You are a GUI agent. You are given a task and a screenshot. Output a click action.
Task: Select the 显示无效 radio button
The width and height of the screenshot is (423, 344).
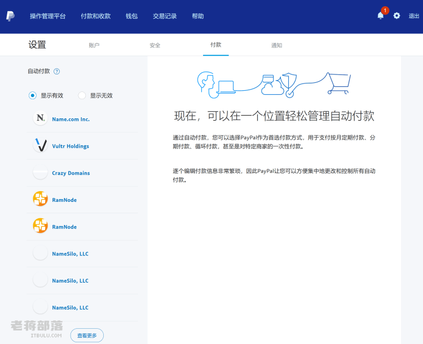[82, 95]
